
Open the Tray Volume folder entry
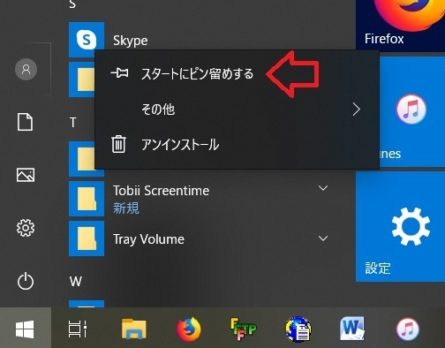tap(200, 238)
